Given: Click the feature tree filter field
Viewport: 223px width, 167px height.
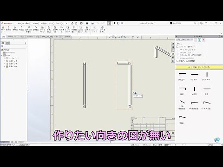Looking at the screenshot, I should pos(14,46).
